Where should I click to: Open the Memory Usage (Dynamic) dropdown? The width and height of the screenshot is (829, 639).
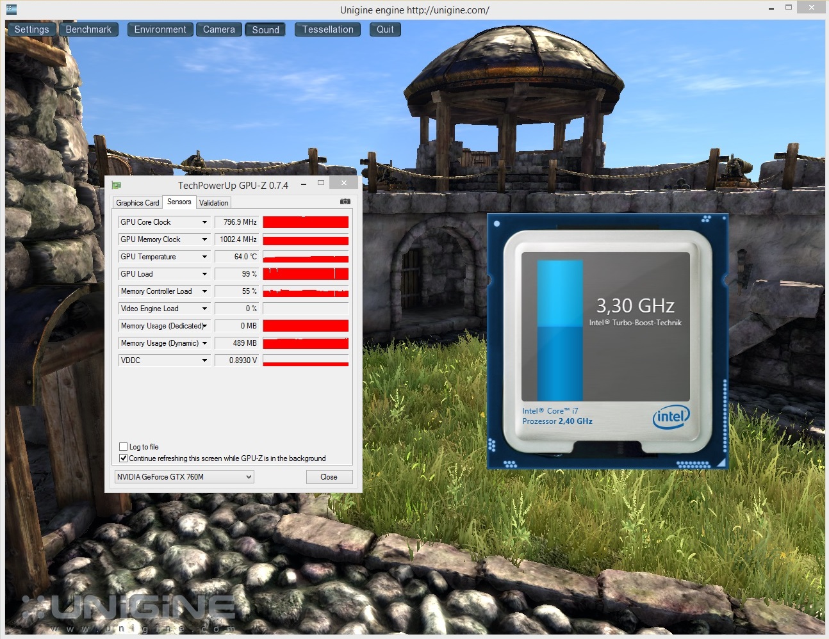204,343
